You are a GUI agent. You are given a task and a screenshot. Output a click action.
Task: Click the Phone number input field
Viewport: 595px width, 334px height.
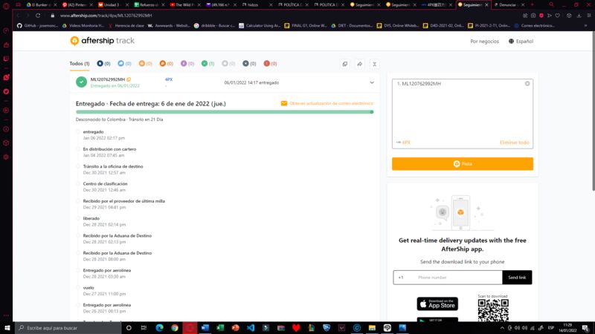coord(458,277)
